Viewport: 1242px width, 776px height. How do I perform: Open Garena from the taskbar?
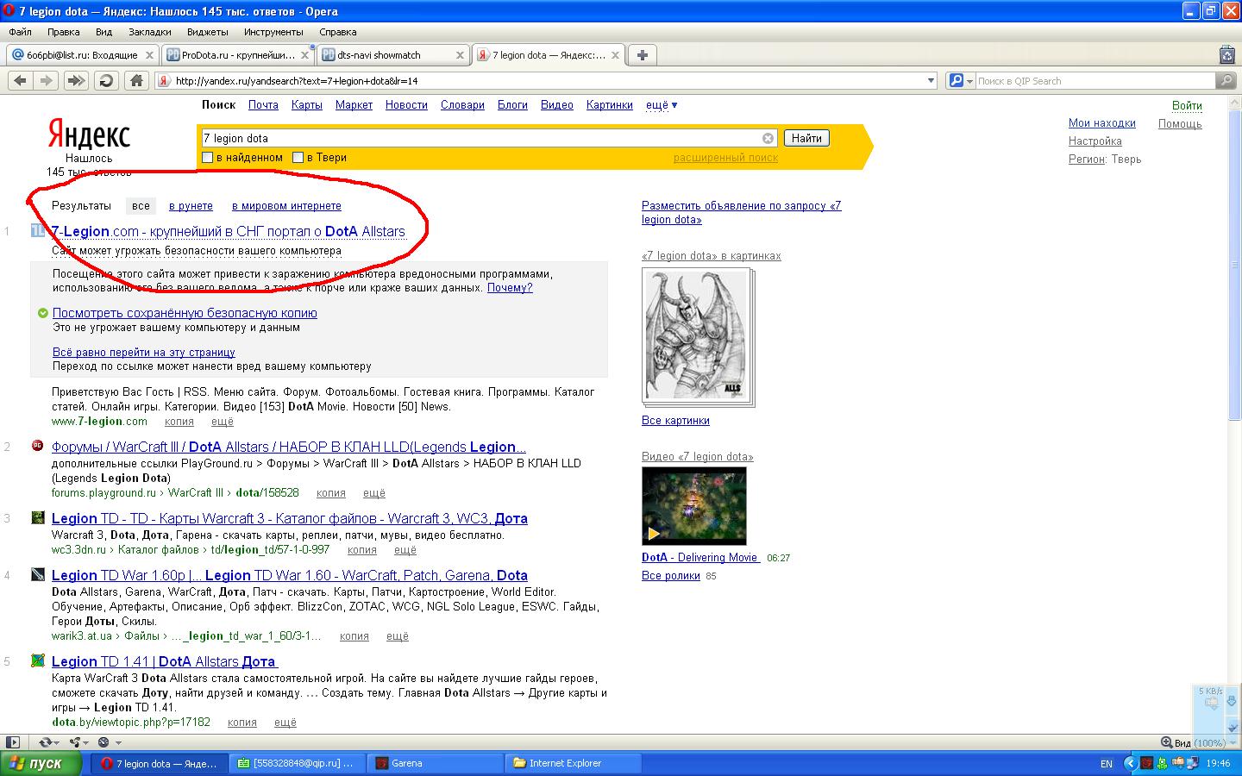coord(435,763)
